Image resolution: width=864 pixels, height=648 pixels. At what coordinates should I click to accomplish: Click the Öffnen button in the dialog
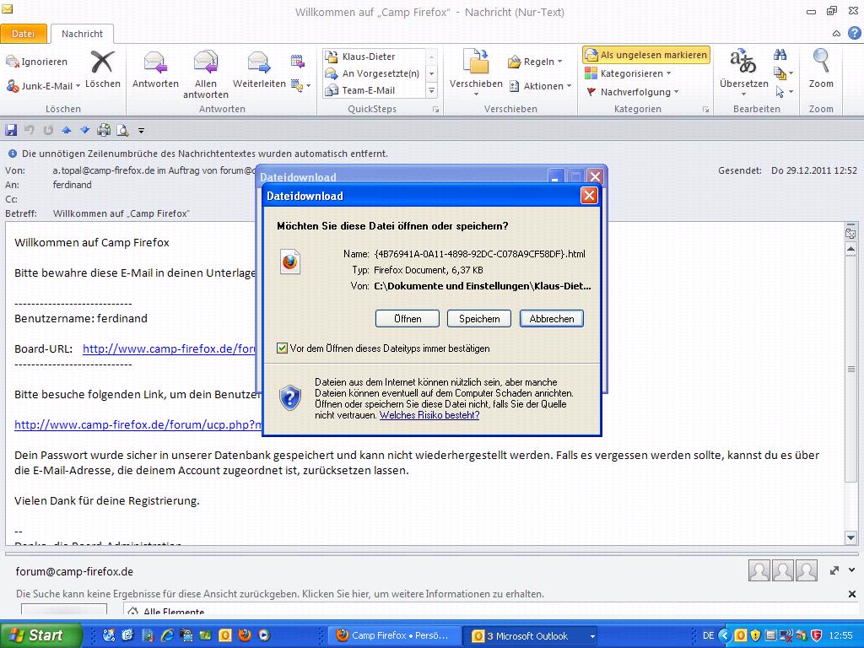[408, 318]
